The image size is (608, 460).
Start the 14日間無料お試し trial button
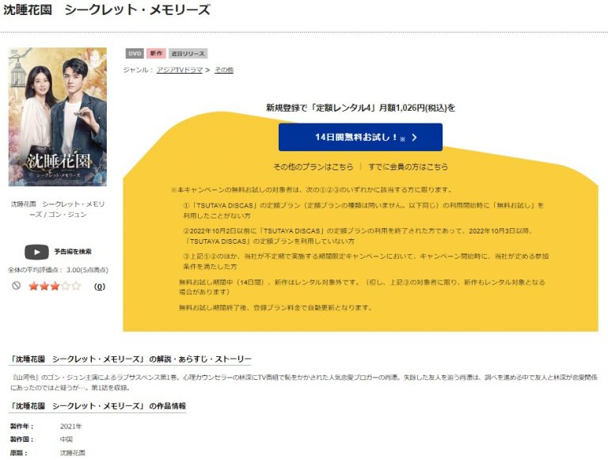[x=360, y=137]
